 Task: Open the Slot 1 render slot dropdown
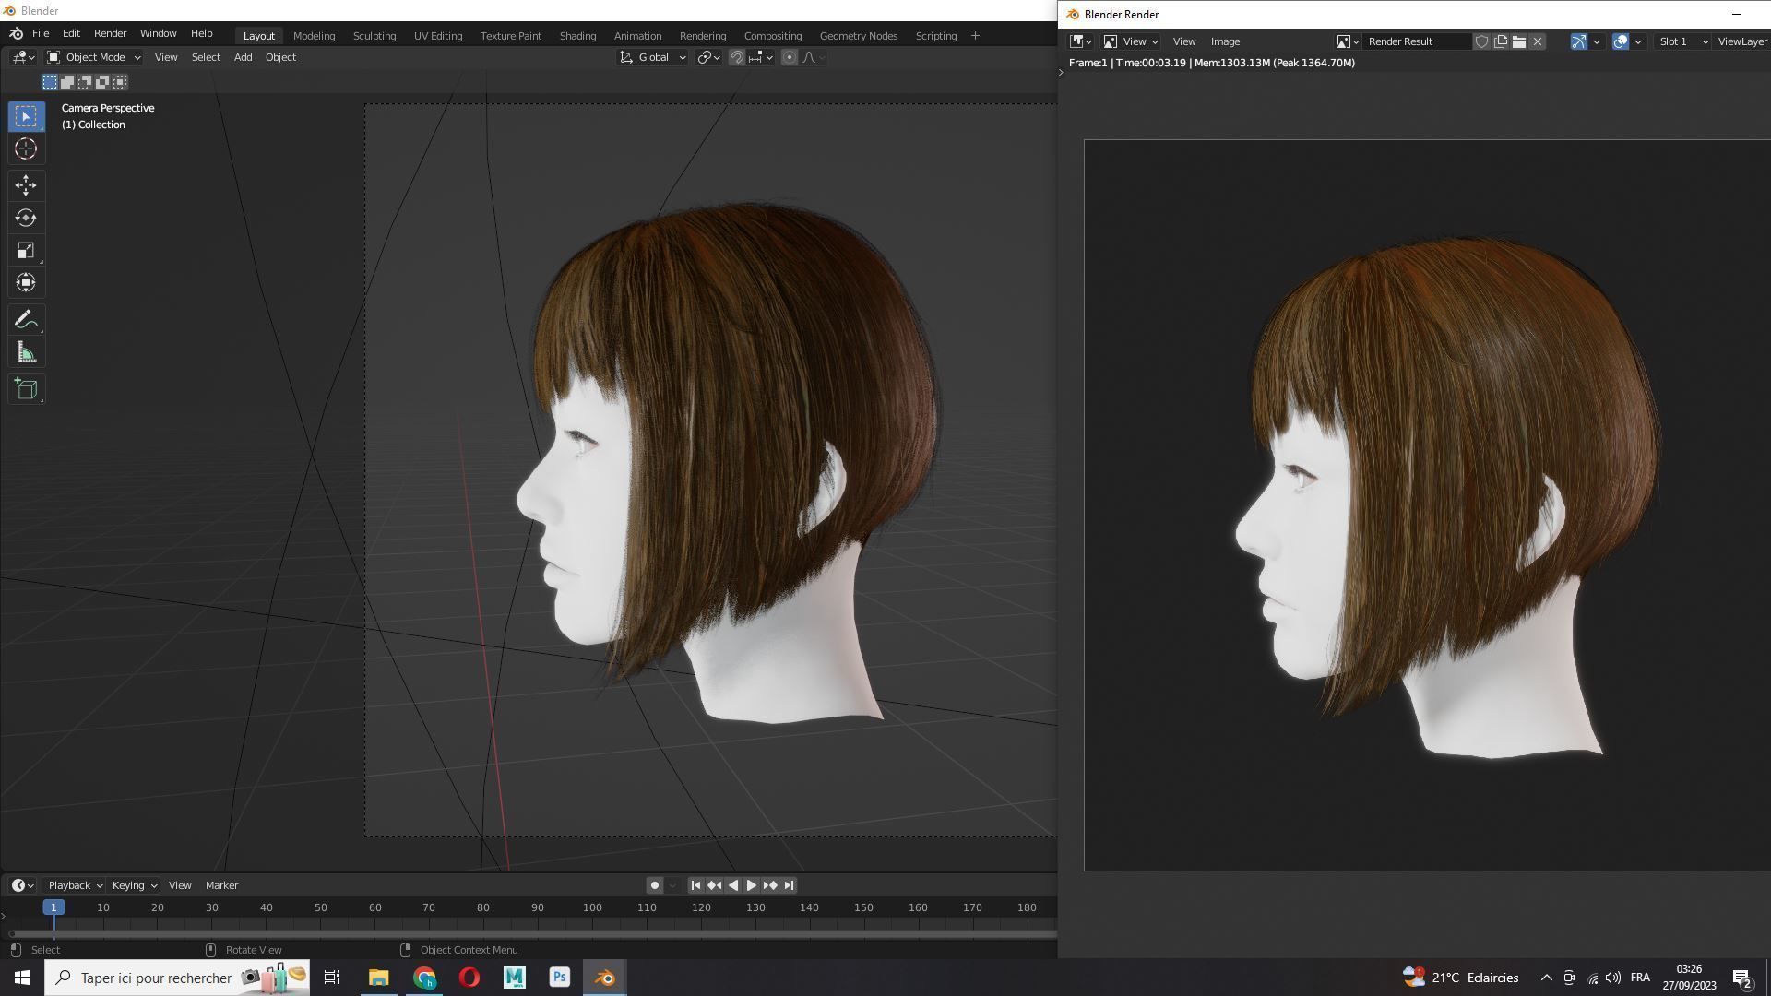coord(1683,41)
